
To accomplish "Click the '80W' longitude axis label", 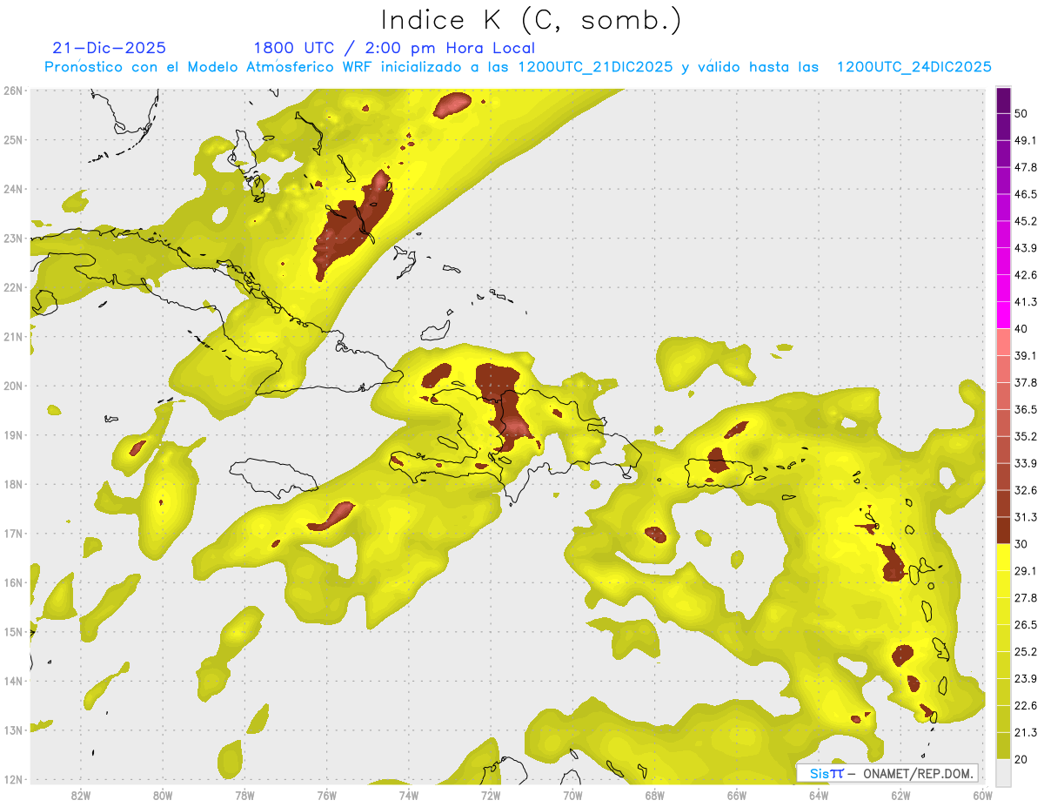I will (x=162, y=796).
